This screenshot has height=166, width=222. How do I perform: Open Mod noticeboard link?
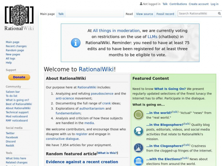coord(17,116)
